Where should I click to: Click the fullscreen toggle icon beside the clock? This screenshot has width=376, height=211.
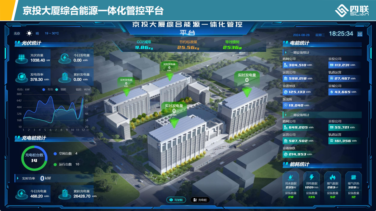[x=360, y=34]
